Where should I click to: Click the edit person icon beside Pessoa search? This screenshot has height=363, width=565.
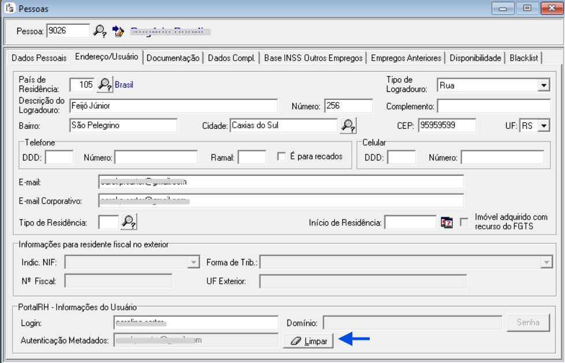click(x=118, y=31)
